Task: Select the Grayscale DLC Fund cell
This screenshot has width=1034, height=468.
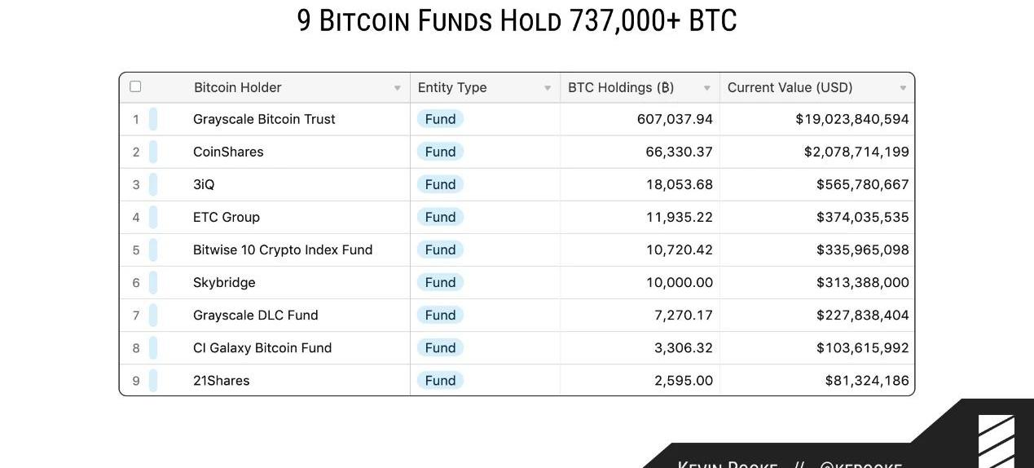Action: click(x=256, y=315)
